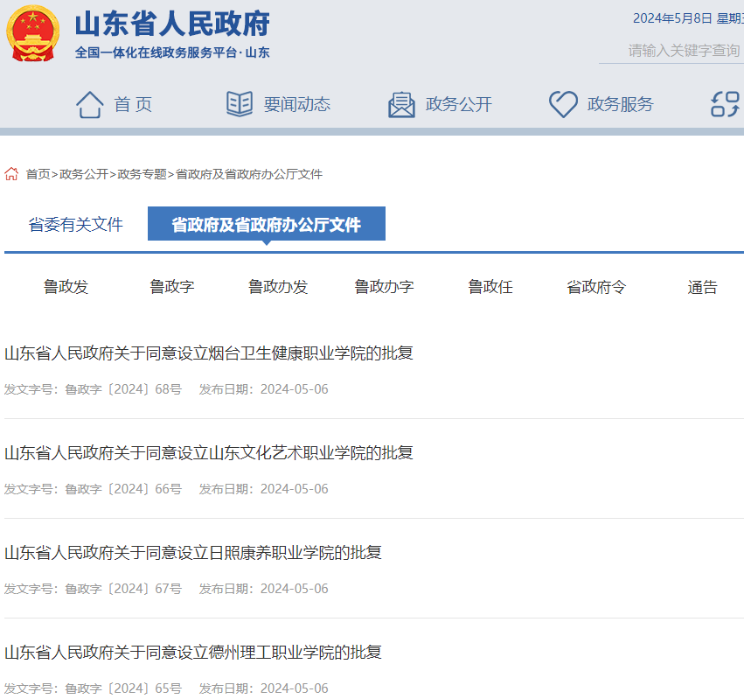The height and width of the screenshot is (699, 744).
Task: Click the rotating squares icon at navigation bar's right end
Action: point(725,103)
